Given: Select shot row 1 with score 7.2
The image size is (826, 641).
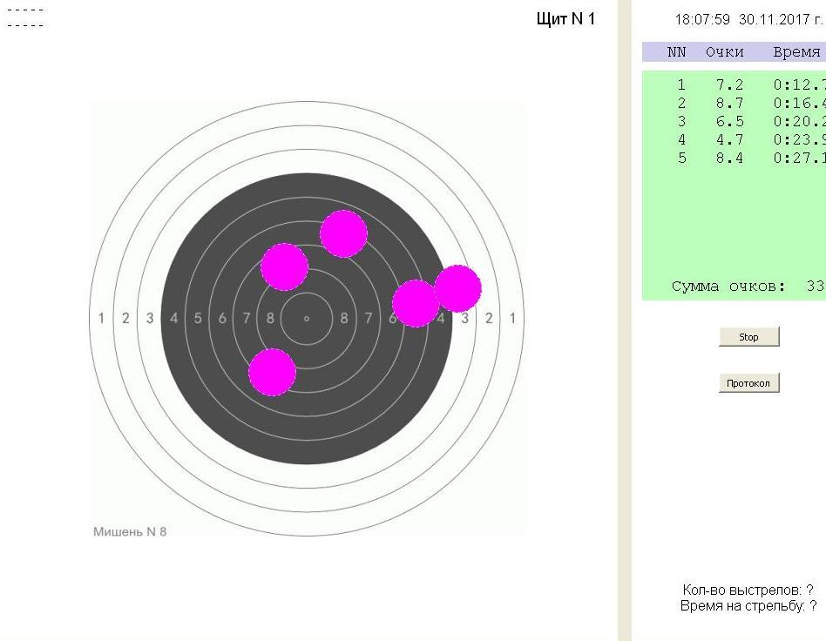Looking at the screenshot, I should click(732, 85).
